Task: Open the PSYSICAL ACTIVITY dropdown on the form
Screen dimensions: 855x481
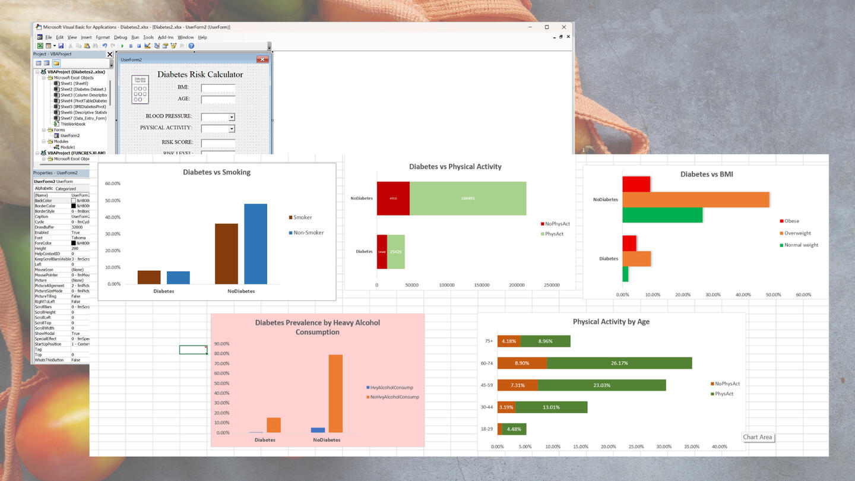Action: click(x=230, y=128)
